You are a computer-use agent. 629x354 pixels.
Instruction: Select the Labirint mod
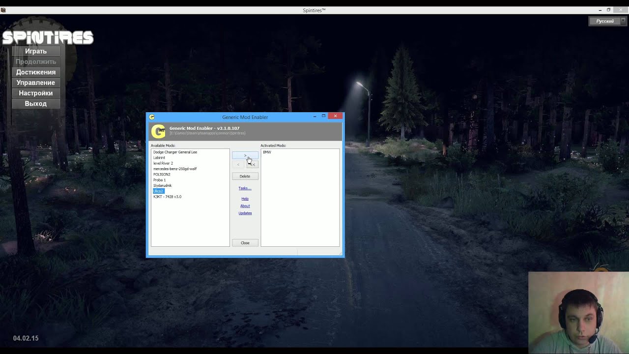159,158
